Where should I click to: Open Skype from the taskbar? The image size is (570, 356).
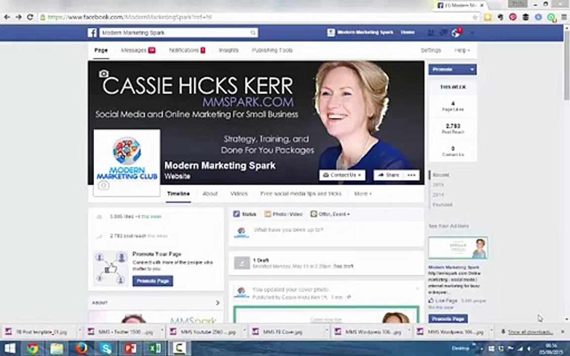coord(106,349)
